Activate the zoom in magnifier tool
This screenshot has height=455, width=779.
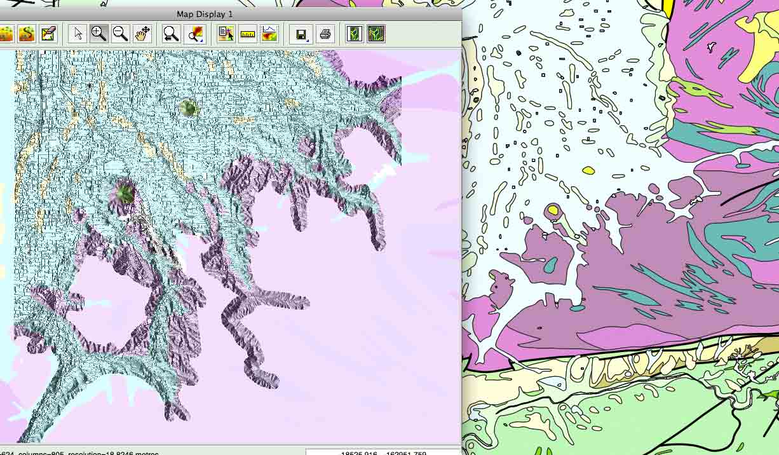99,33
